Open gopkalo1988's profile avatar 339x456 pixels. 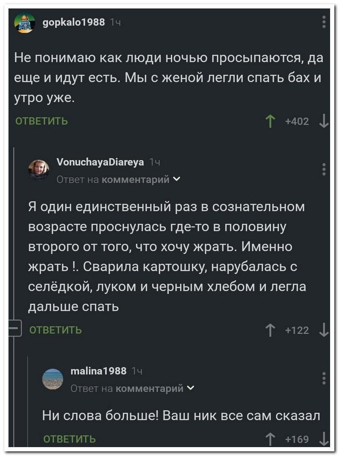click(x=24, y=22)
